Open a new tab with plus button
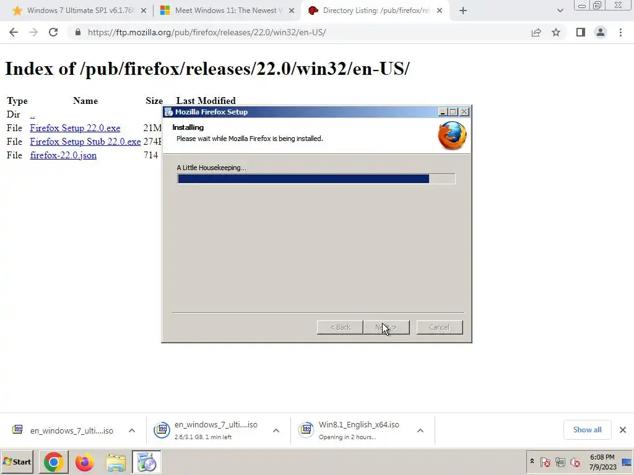 (x=463, y=11)
